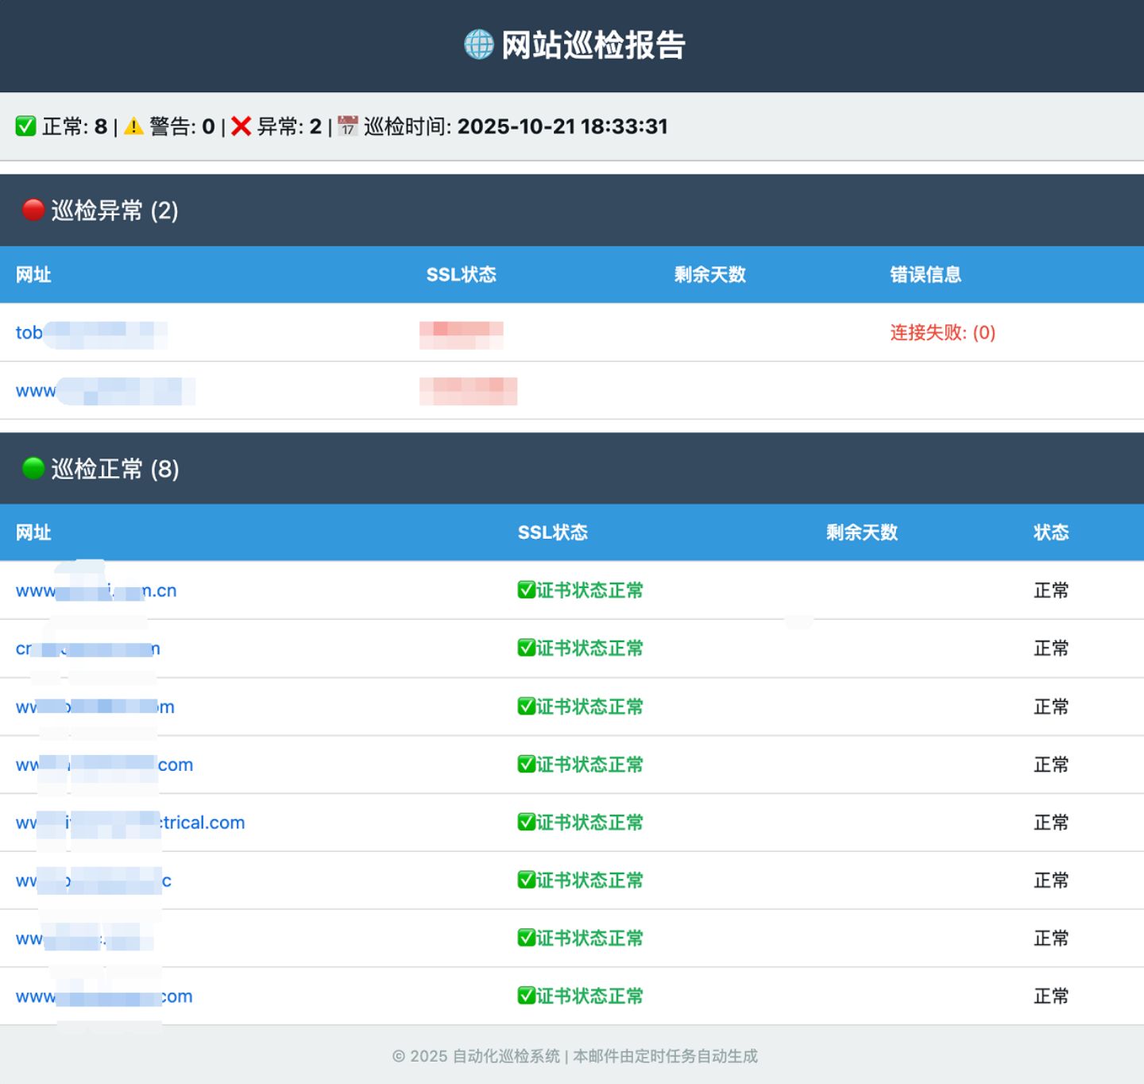
Task: Click the SSL状态 header in the 巡检正常 table
Action: click(x=552, y=532)
